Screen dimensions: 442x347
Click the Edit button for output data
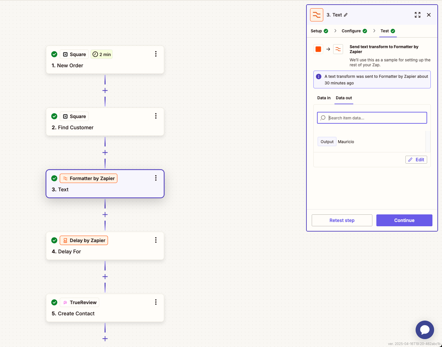tap(416, 160)
